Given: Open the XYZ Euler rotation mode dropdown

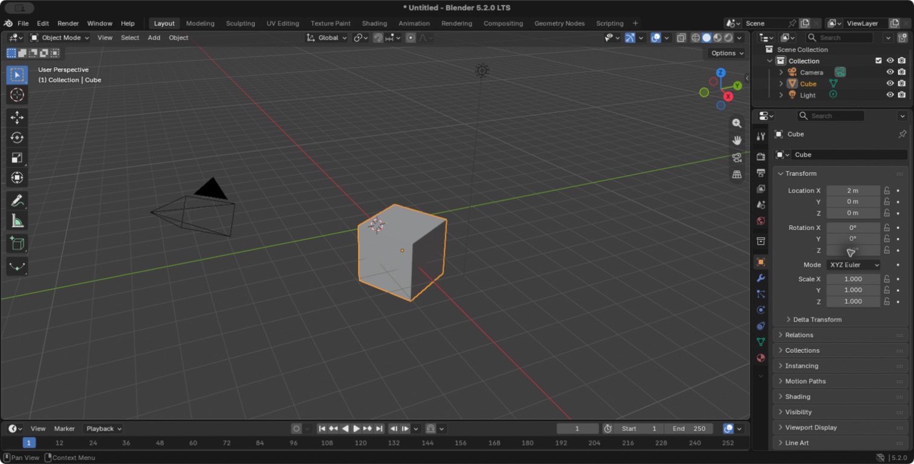Looking at the screenshot, I should click(x=854, y=265).
